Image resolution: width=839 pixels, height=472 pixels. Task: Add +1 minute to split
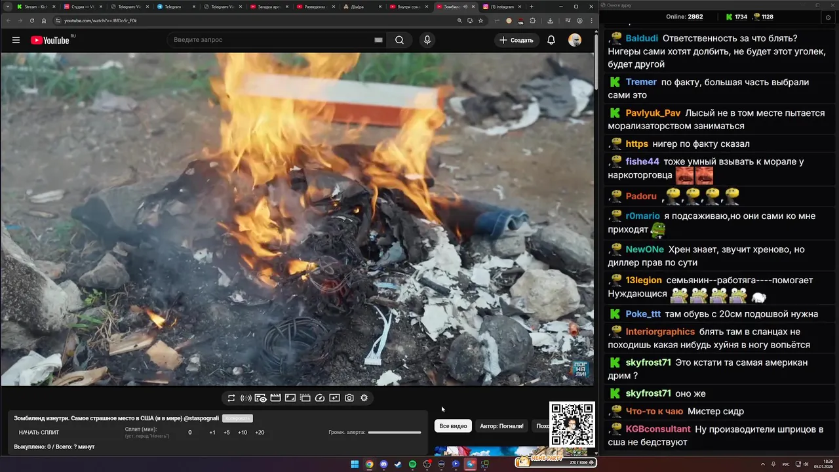[x=212, y=433]
